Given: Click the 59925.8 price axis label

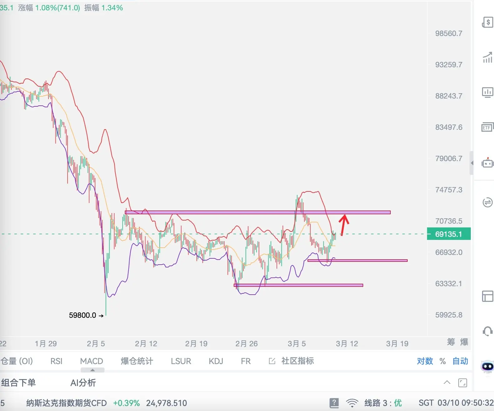Looking at the screenshot, I should tap(449, 315).
